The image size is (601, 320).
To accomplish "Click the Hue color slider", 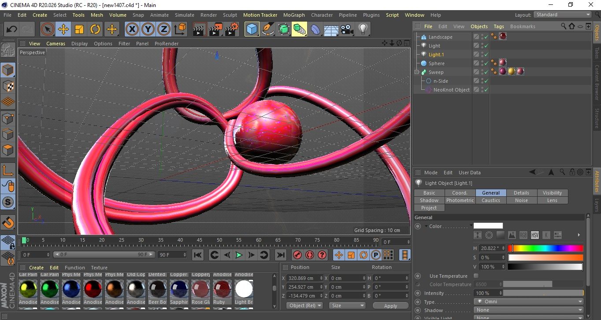I will tap(545, 248).
